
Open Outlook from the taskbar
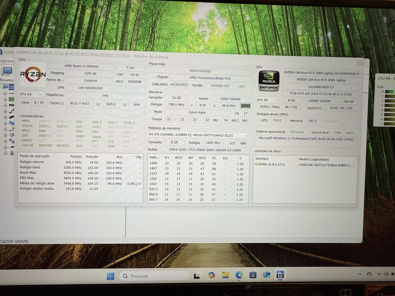tap(267, 275)
